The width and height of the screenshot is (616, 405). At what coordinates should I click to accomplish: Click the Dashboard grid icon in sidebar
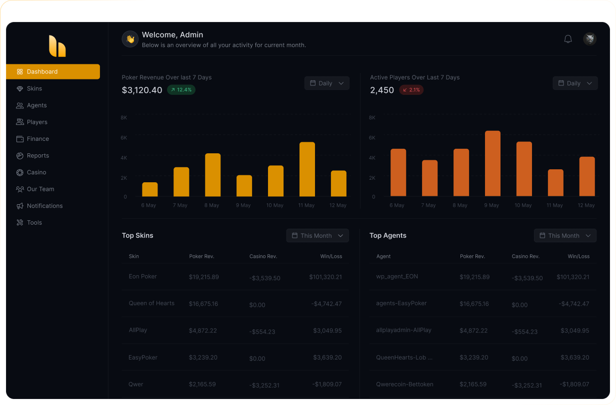pyautogui.click(x=20, y=72)
